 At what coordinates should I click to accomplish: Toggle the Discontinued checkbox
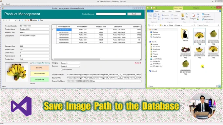point(62,70)
